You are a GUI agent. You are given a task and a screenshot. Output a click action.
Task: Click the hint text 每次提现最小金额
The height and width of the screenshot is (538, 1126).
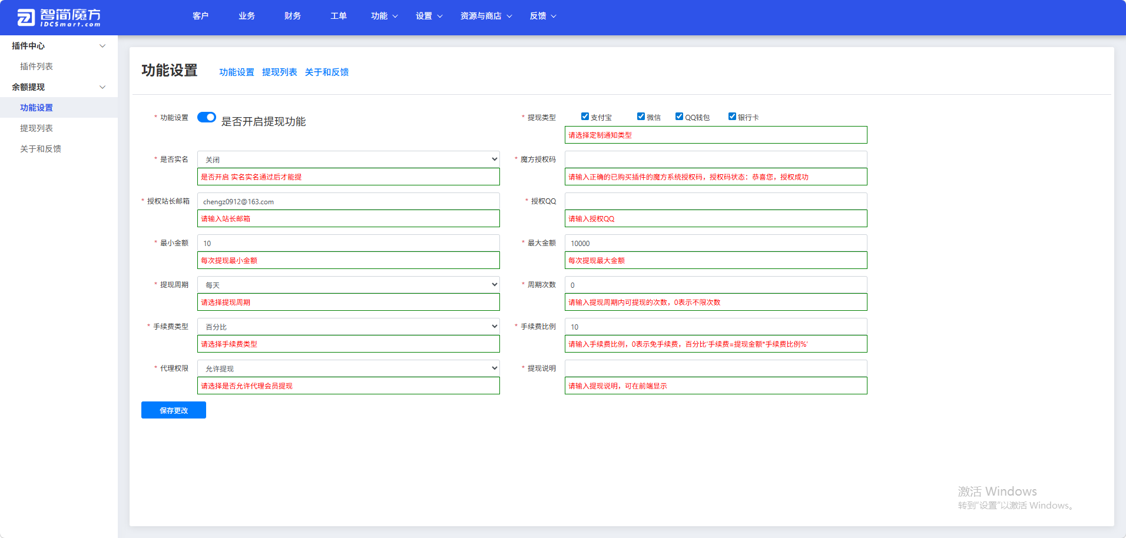tap(229, 261)
